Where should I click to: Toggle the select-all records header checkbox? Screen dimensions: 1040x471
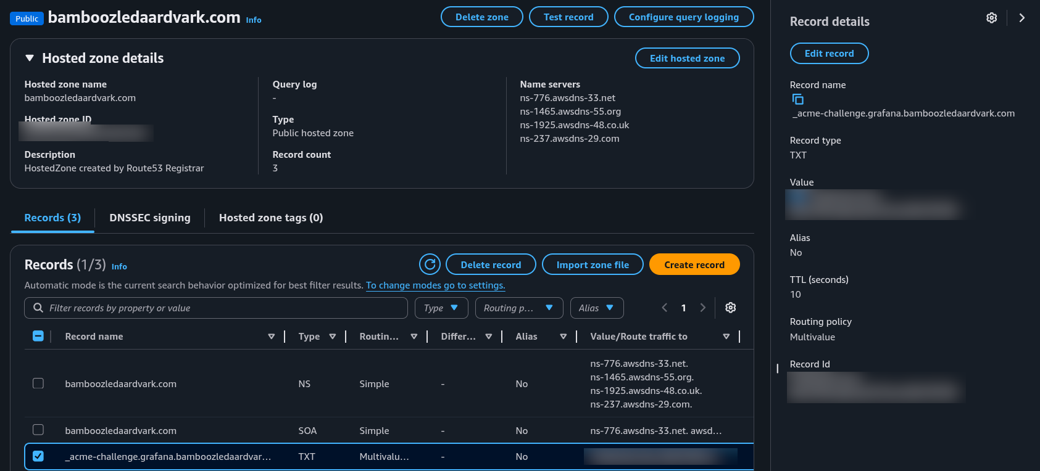tap(38, 336)
